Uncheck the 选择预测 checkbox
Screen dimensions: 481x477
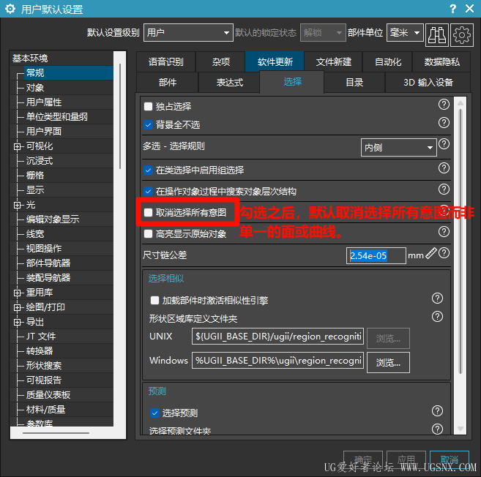(x=154, y=413)
